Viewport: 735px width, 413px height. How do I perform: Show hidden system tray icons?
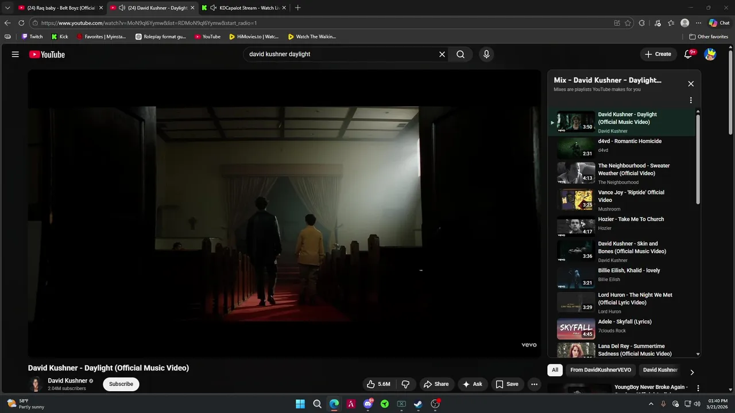[x=651, y=404]
